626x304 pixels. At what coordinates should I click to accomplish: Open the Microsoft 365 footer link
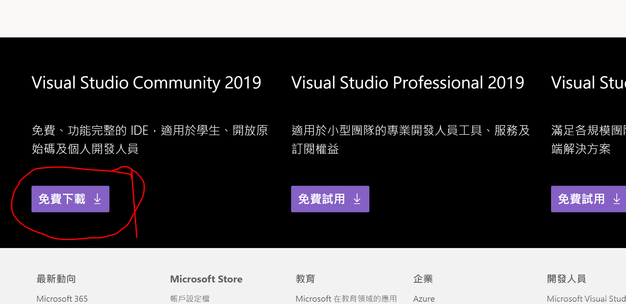[x=62, y=299]
